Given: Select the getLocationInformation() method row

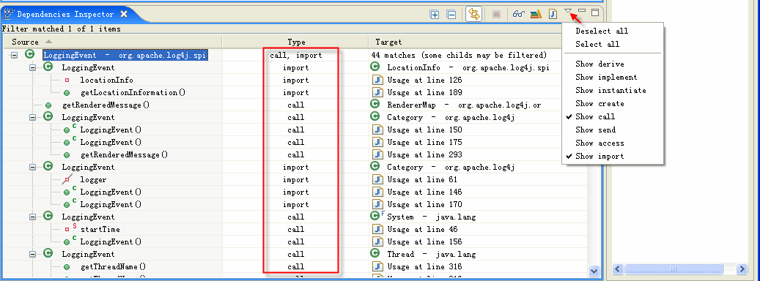Looking at the screenshot, I should coord(133,92).
